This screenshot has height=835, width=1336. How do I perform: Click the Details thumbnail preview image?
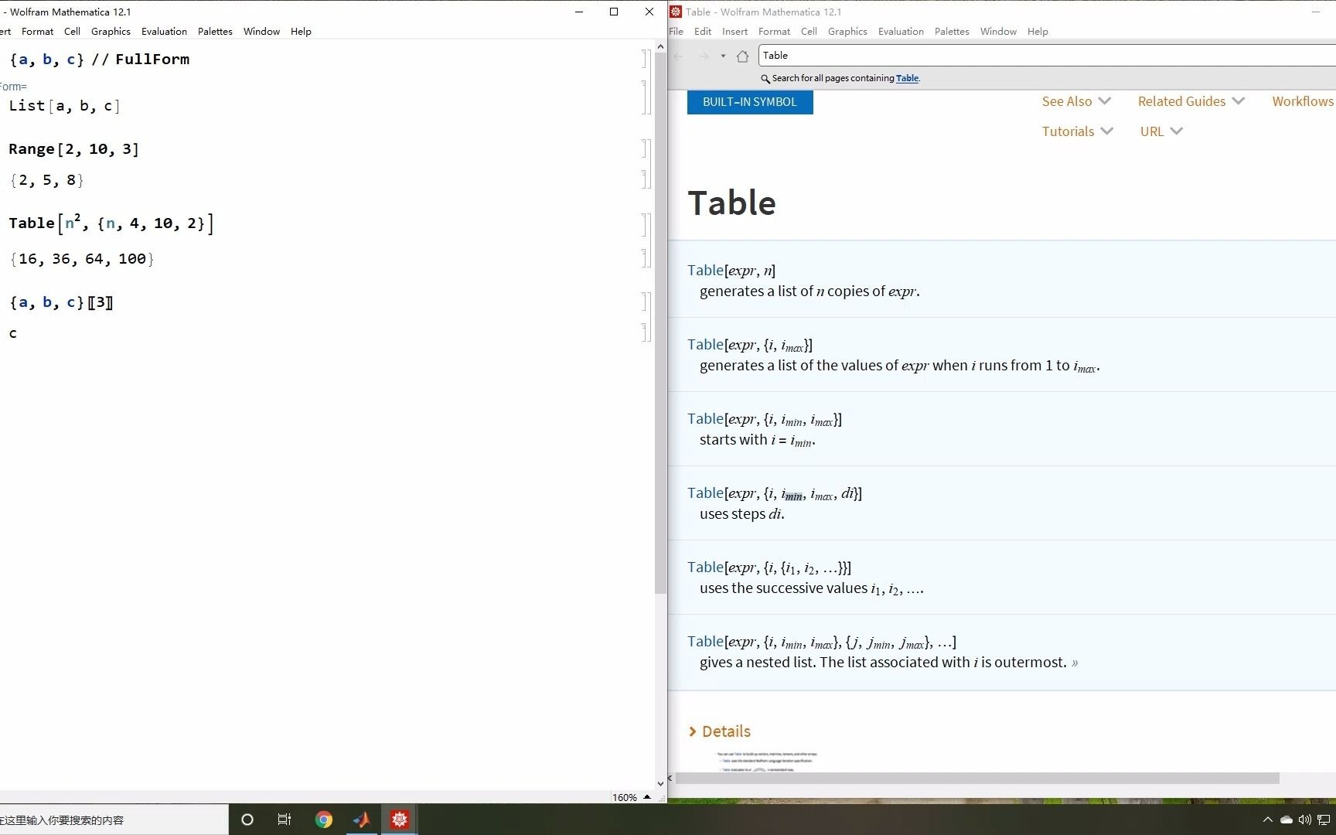(x=766, y=762)
